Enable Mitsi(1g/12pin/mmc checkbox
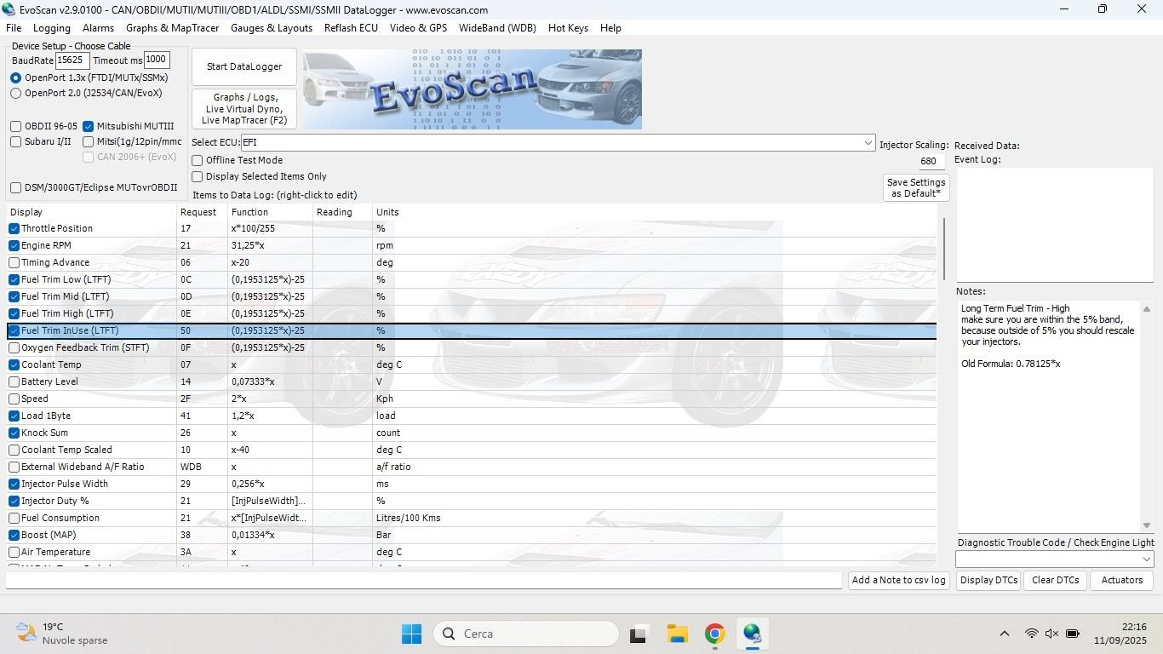Screen dimensions: 1163x654 pos(89,141)
